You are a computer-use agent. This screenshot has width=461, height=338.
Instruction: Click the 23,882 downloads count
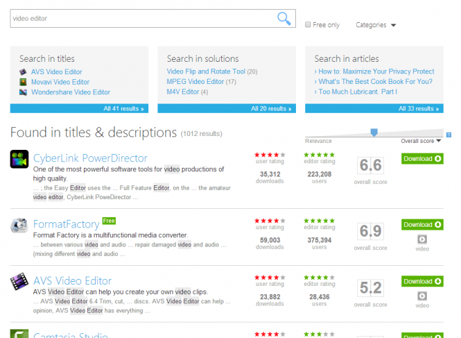coord(270,297)
